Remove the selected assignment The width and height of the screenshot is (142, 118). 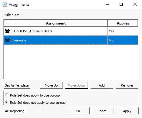127,85
